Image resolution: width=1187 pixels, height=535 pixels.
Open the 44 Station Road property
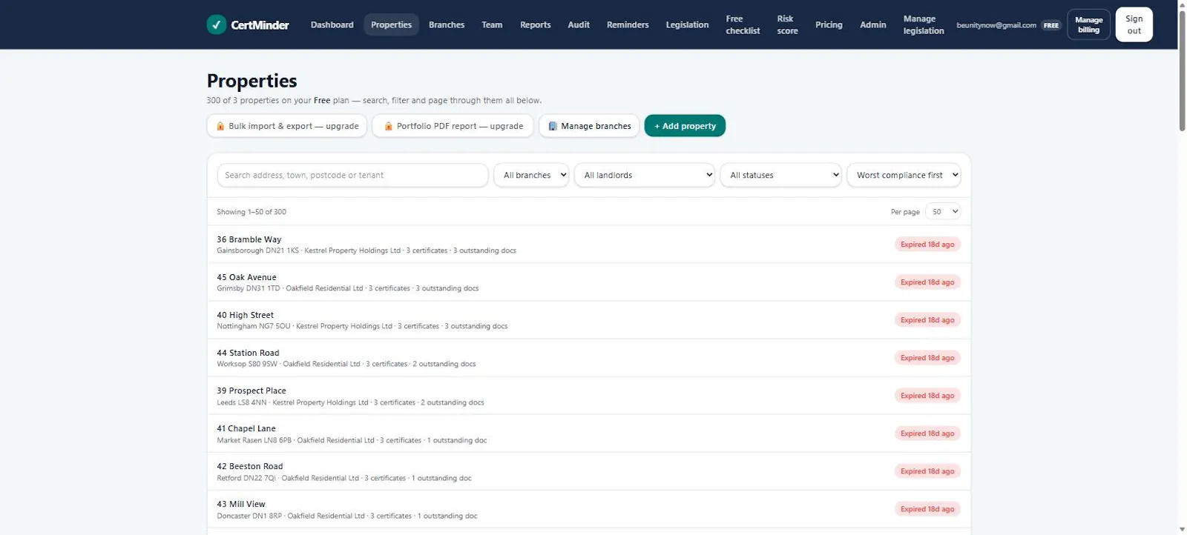(588, 358)
